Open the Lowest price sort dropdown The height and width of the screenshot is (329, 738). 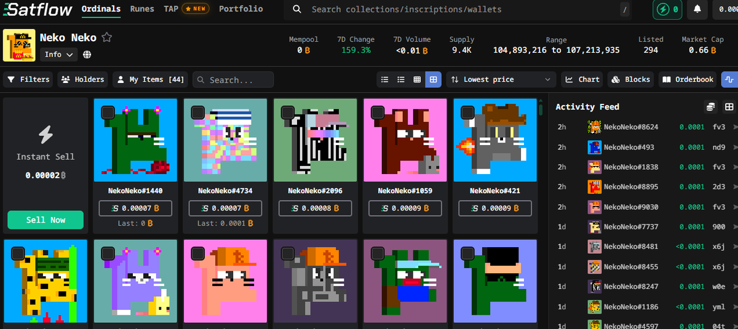tap(501, 79)
